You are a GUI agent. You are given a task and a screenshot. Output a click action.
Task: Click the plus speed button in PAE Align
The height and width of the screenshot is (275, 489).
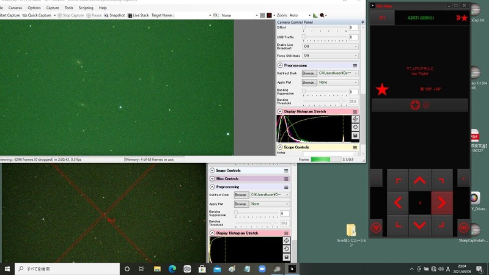[463, 178]
